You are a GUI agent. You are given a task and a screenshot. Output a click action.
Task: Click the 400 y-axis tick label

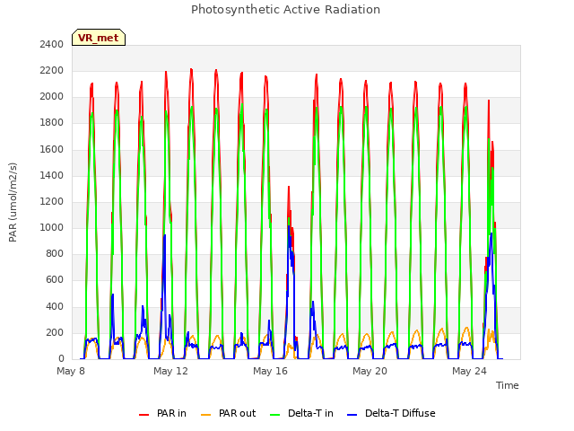point(55,307)
